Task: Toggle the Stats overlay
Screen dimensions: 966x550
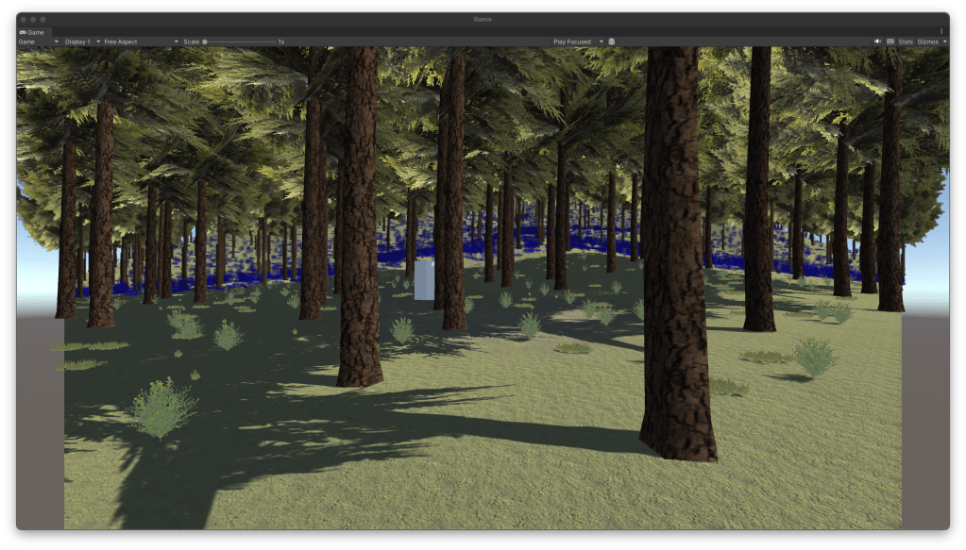Action: [906, 42]
